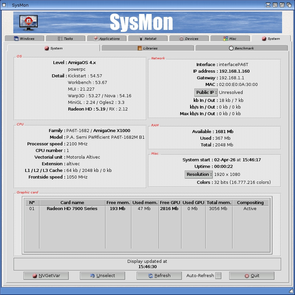This screenshot has height=295, width=295.
Task: Enable Auto-Refresh
Action: pos(218,275)
